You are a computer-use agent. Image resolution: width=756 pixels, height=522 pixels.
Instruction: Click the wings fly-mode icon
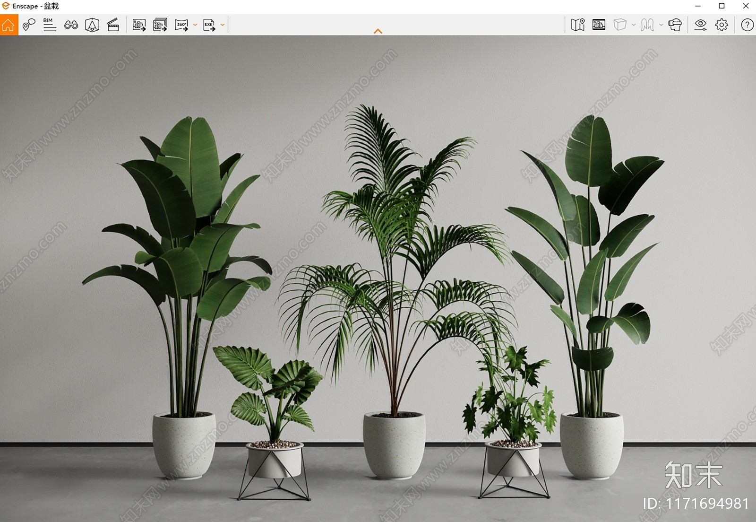647,25
